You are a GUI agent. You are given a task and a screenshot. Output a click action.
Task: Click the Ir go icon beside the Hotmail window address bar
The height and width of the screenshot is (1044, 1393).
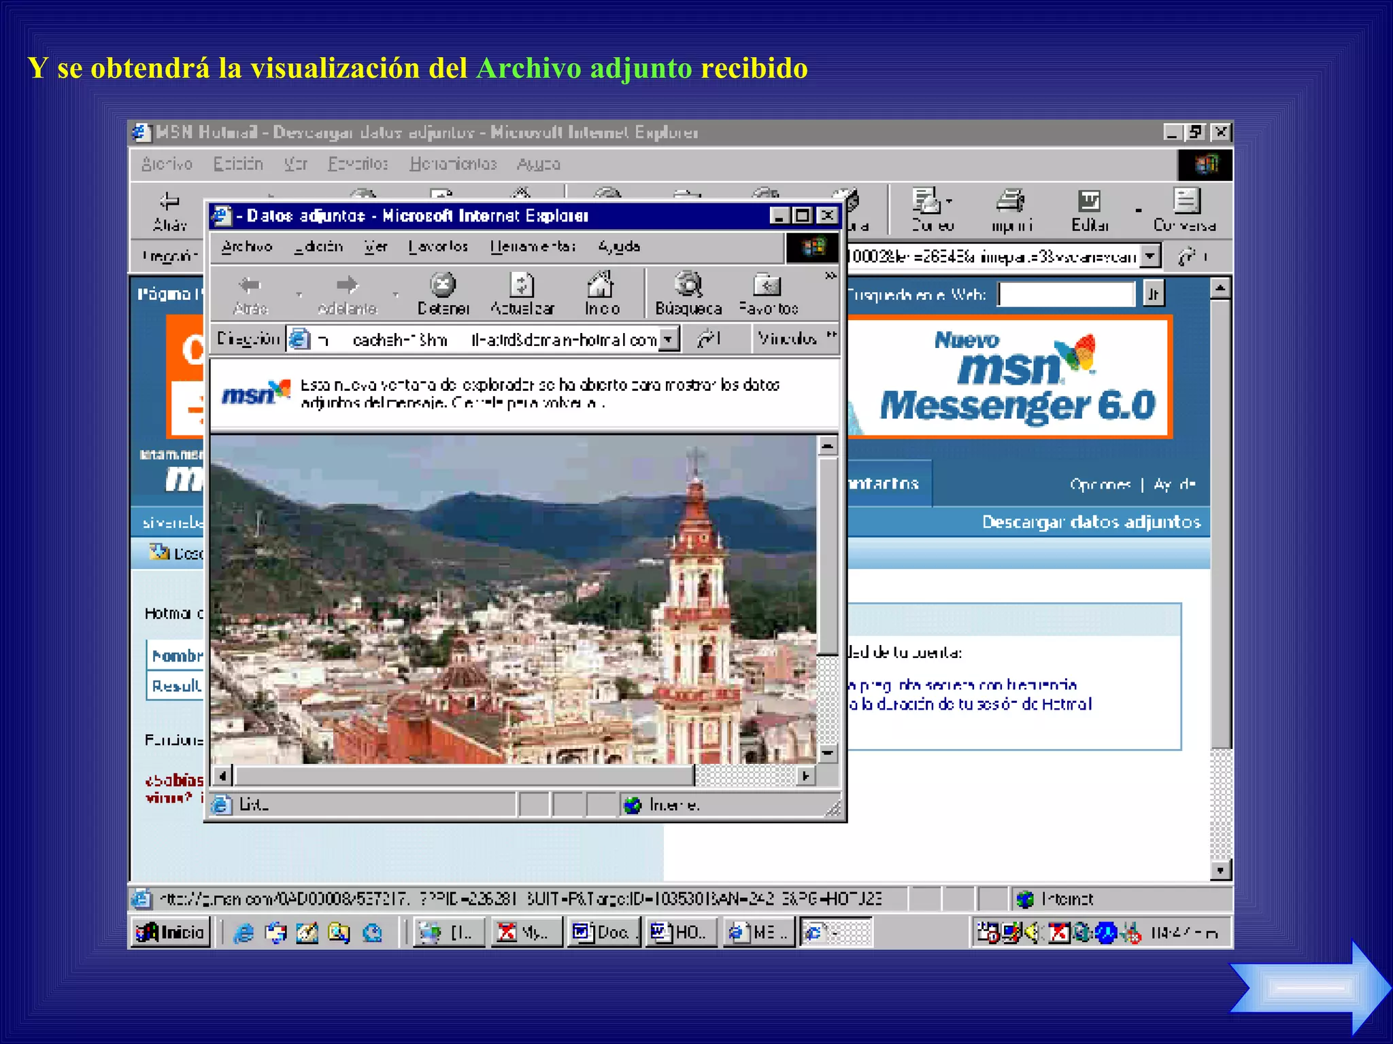pos(1188,256)
